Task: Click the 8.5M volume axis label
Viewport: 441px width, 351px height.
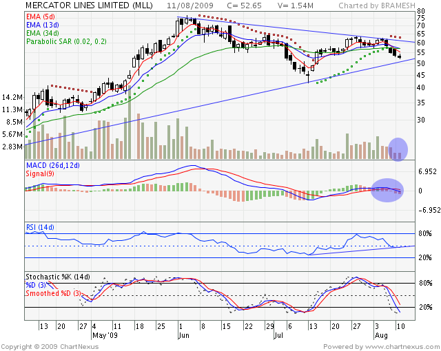Action: pyautogui.click(x=14, y=122)
